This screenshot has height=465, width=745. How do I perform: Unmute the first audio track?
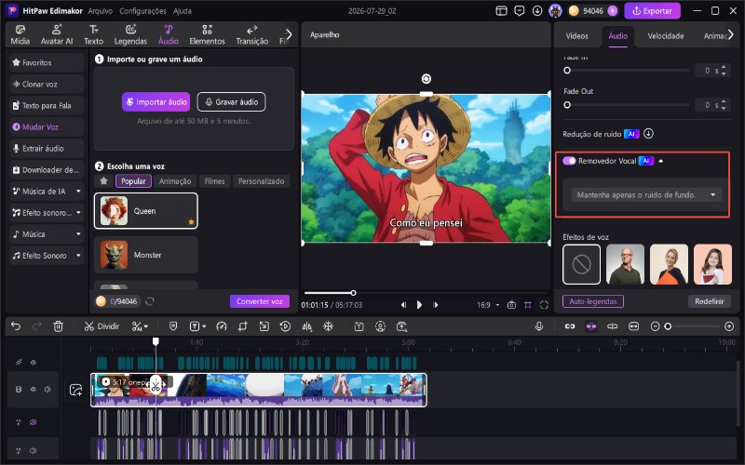34,422
